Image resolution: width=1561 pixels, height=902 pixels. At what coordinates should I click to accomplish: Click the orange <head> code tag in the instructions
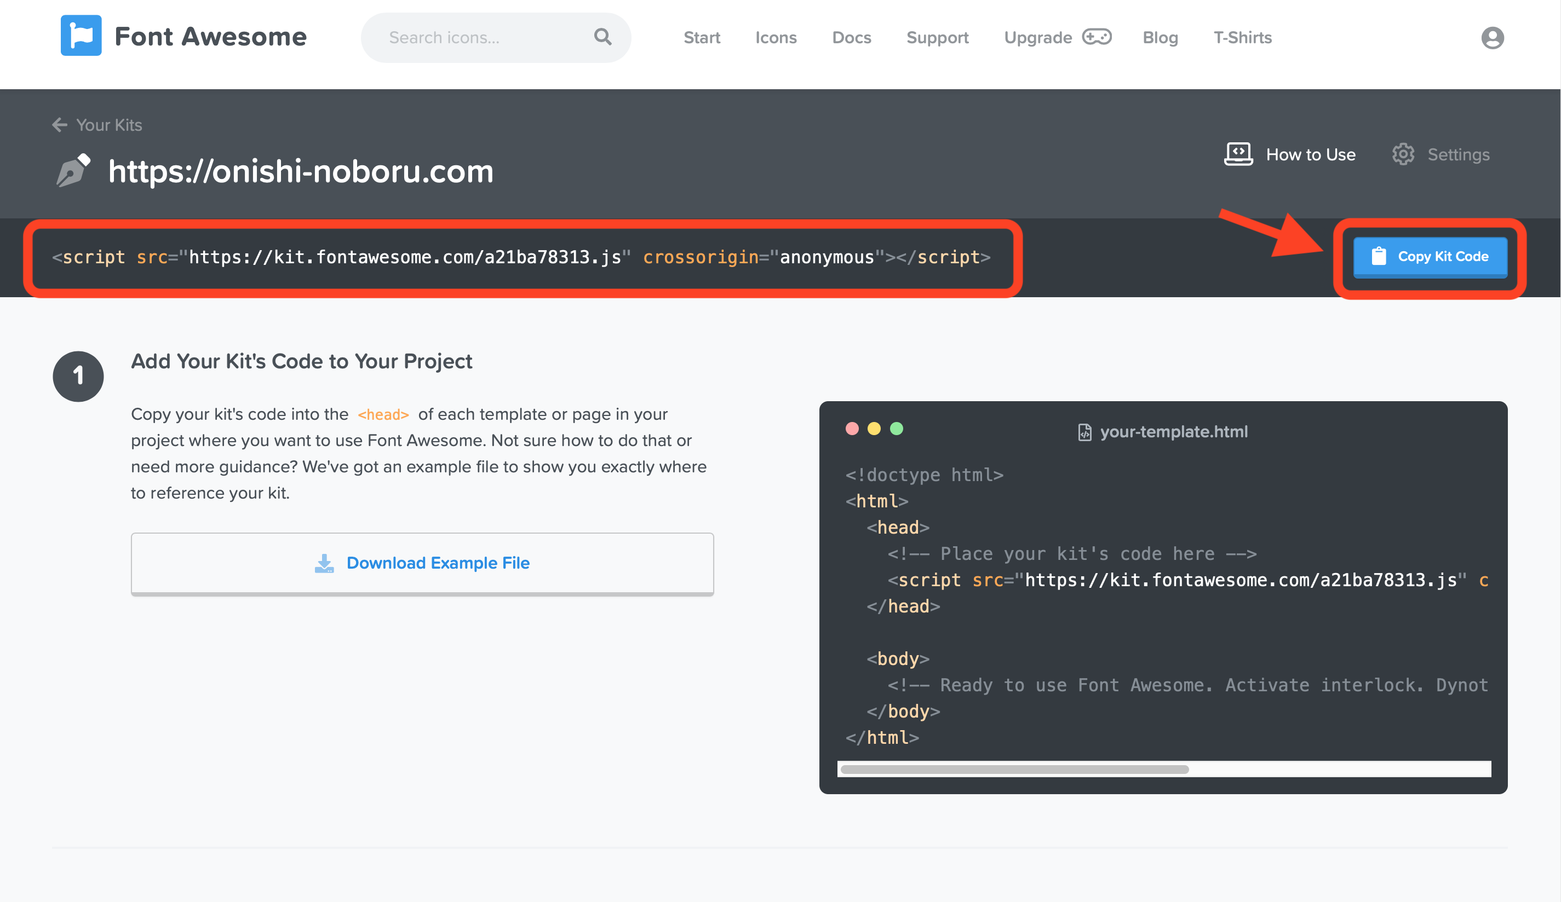click(x=383, y=415)
